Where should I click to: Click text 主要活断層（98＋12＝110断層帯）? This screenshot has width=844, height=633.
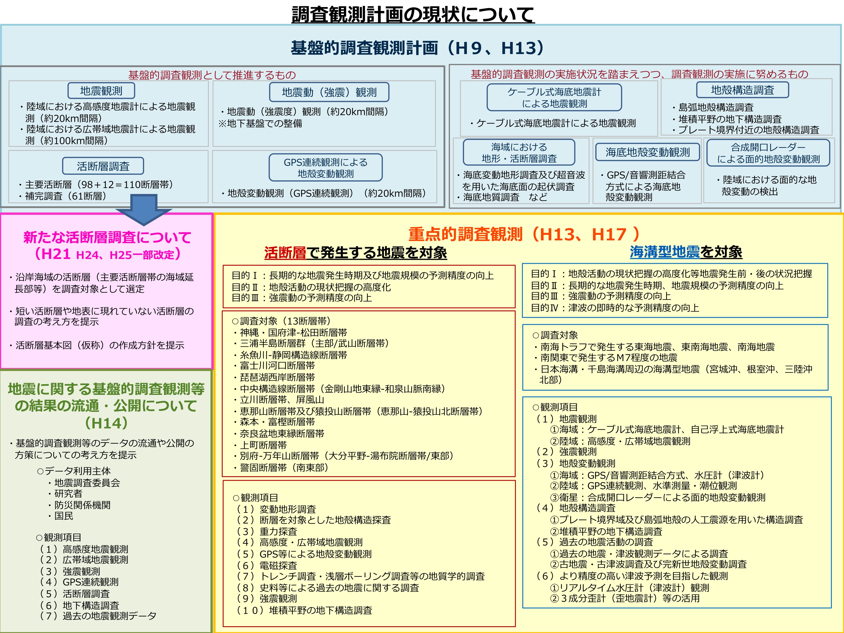(x=99, y=185)
